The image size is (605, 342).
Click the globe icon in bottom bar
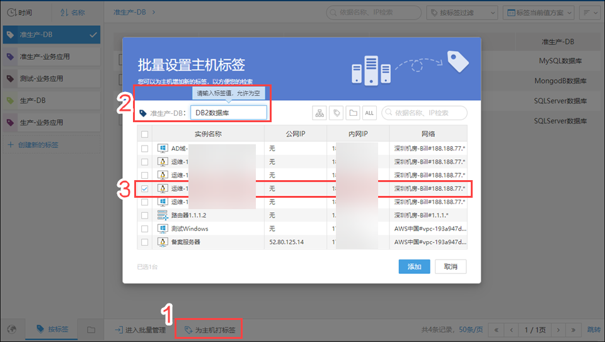pyautogui.click(x=12, y=329)
